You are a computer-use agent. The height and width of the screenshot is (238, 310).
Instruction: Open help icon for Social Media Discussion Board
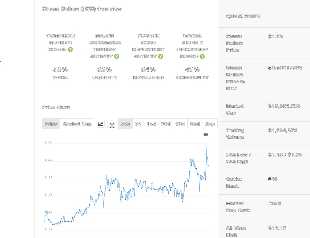click(x=202, y=56)
